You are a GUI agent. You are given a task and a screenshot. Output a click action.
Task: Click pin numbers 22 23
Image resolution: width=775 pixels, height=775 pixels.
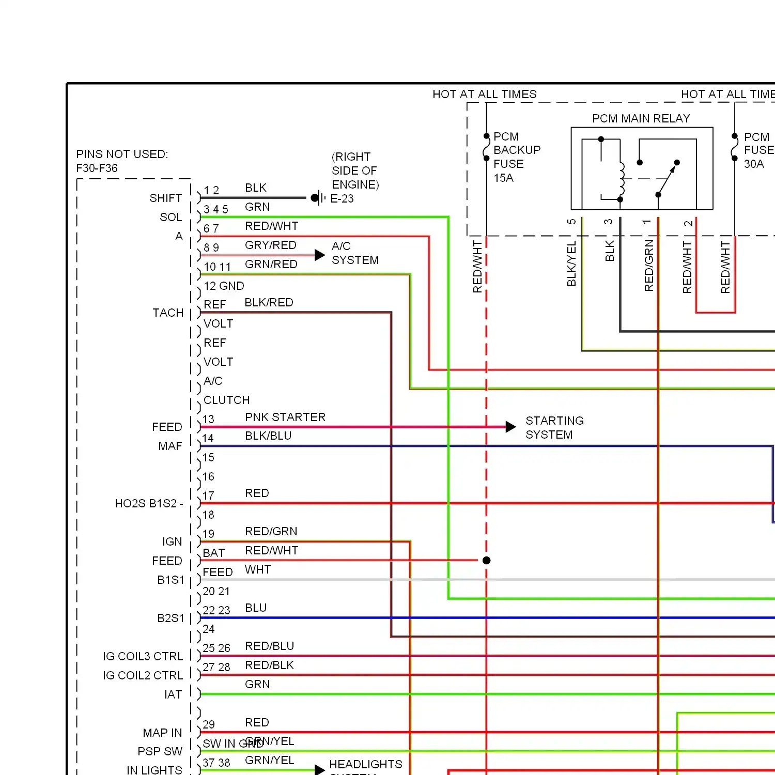[216, 610]
